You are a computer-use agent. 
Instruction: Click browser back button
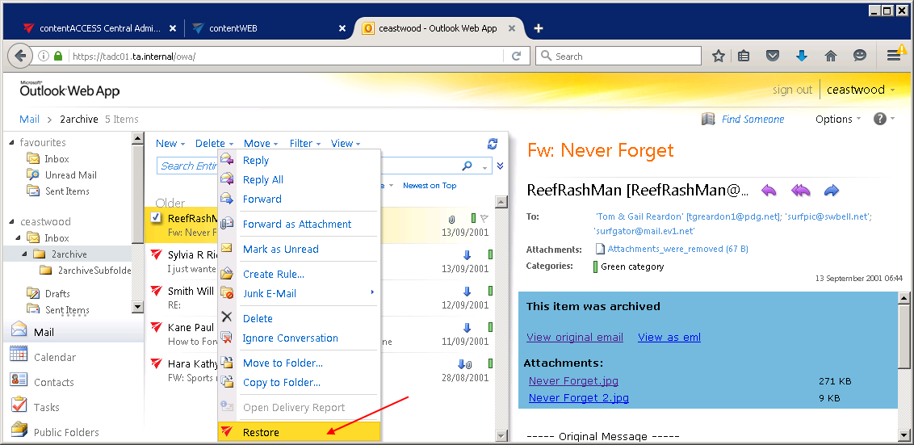pos(20,56)
